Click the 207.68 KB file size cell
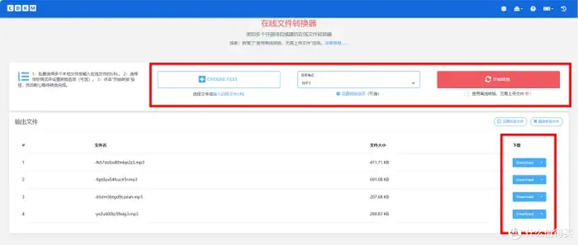 tap(379, 197)
